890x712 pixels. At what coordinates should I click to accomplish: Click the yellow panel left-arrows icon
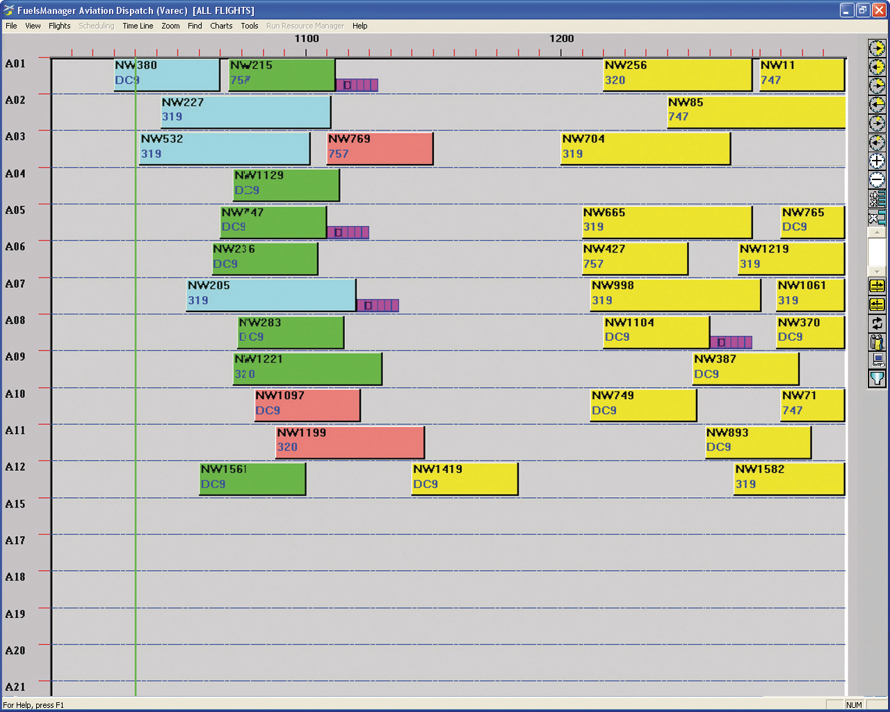pos(877,305)
